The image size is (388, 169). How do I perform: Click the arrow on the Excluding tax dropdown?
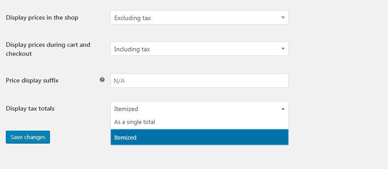[283, 17]
